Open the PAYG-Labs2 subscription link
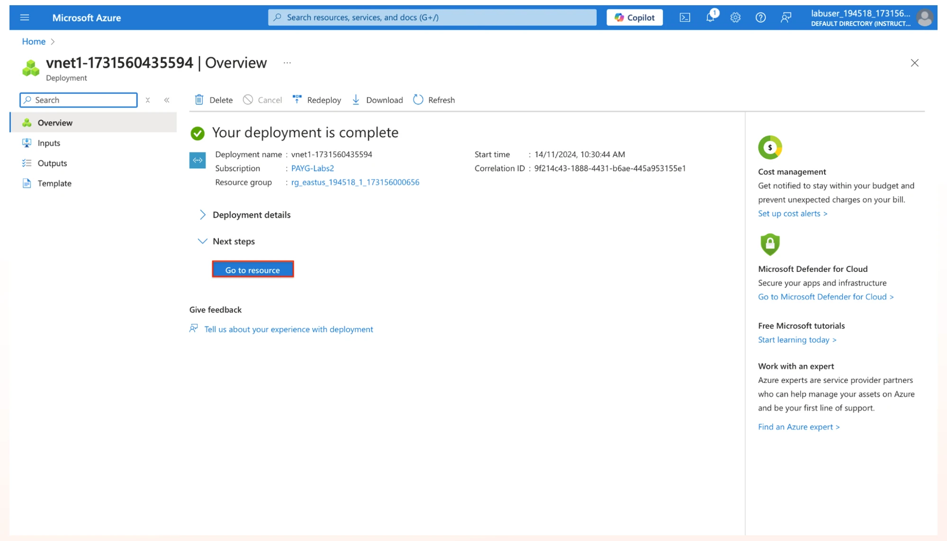 (x=312, y=168)
